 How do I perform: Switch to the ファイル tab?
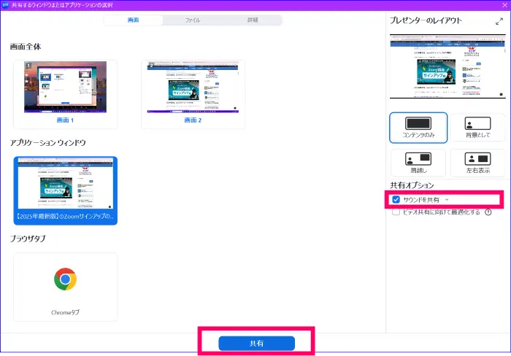pos(192,20)
